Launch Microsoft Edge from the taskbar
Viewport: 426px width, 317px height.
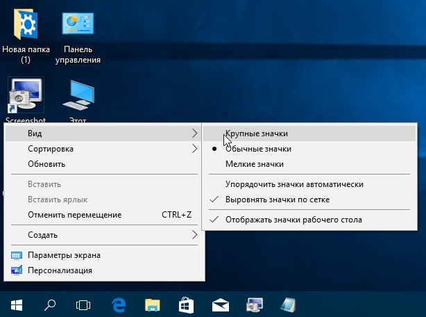point(119,304)
